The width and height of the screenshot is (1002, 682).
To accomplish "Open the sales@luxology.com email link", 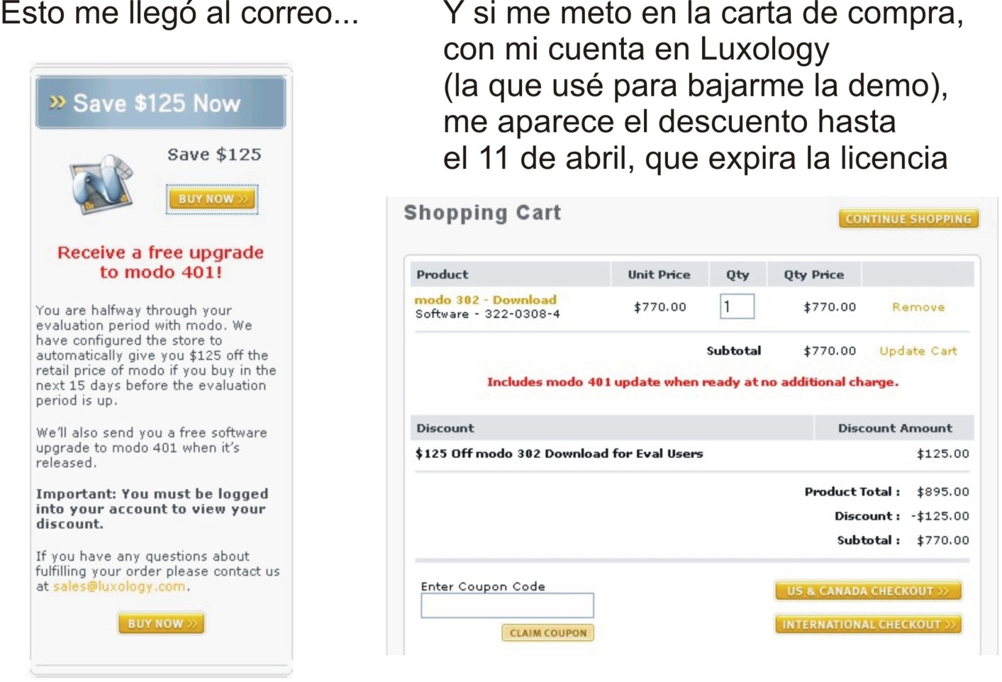I will tap(119, 587).
